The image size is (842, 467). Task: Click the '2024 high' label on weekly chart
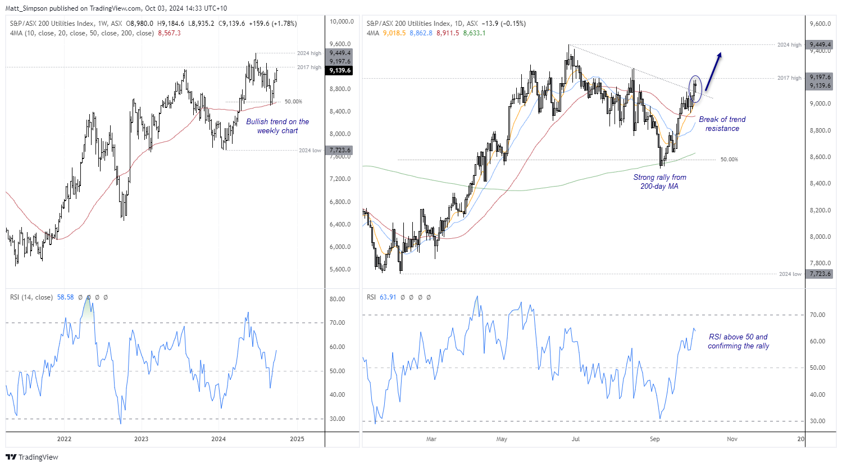309,53
